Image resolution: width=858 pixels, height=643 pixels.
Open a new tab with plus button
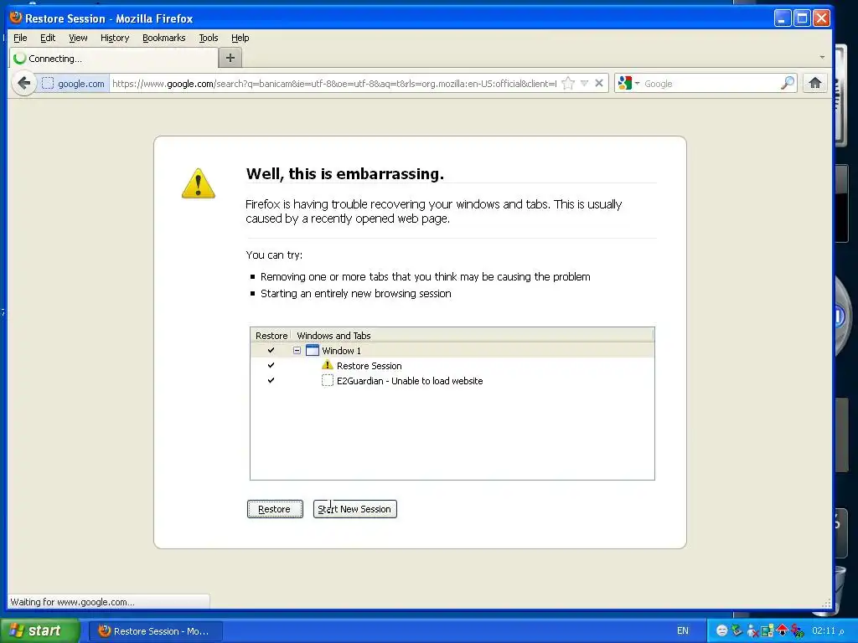click(230, 58)
